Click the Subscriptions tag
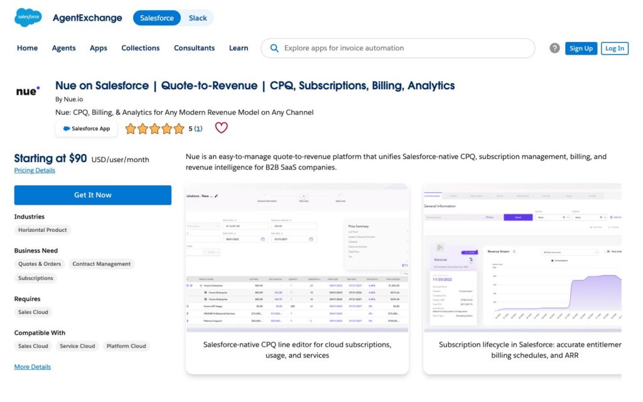The height and width of the screenshot is (402, 643). 36,278
